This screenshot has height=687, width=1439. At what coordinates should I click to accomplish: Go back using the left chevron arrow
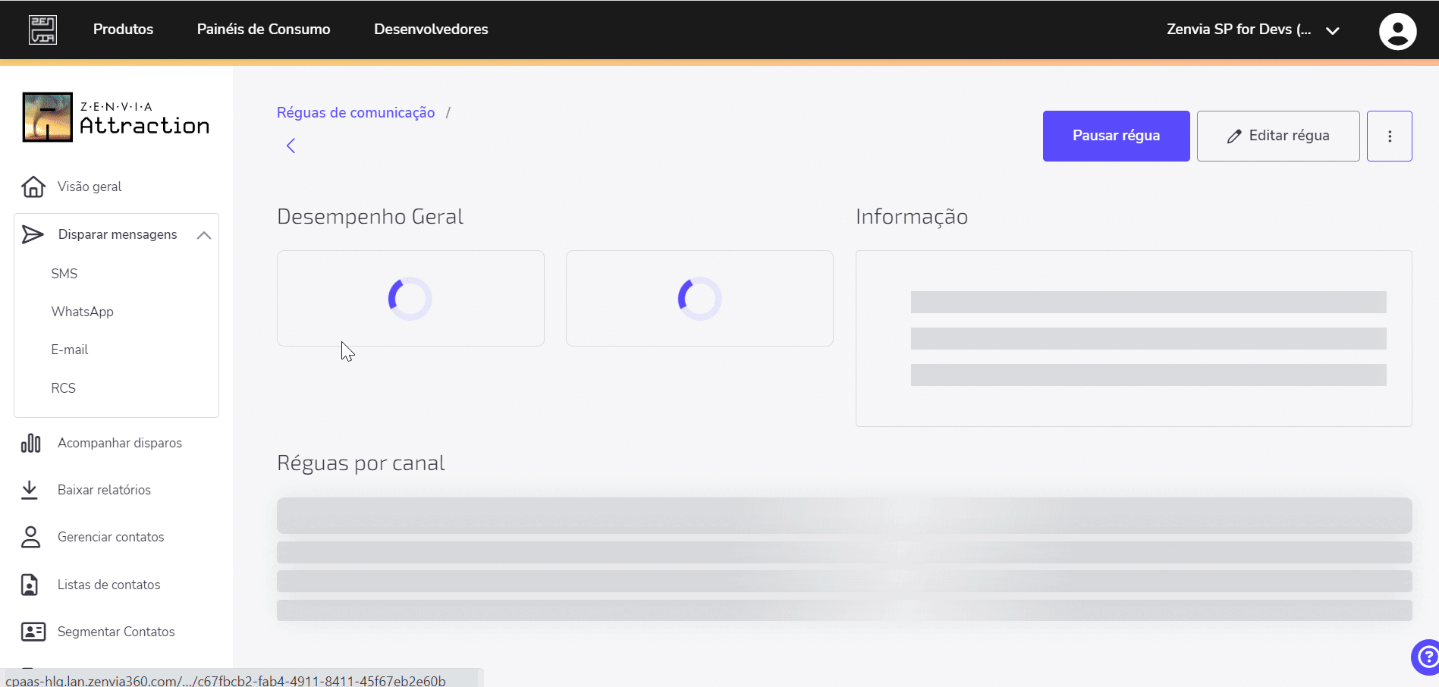[x=291, y=146]
